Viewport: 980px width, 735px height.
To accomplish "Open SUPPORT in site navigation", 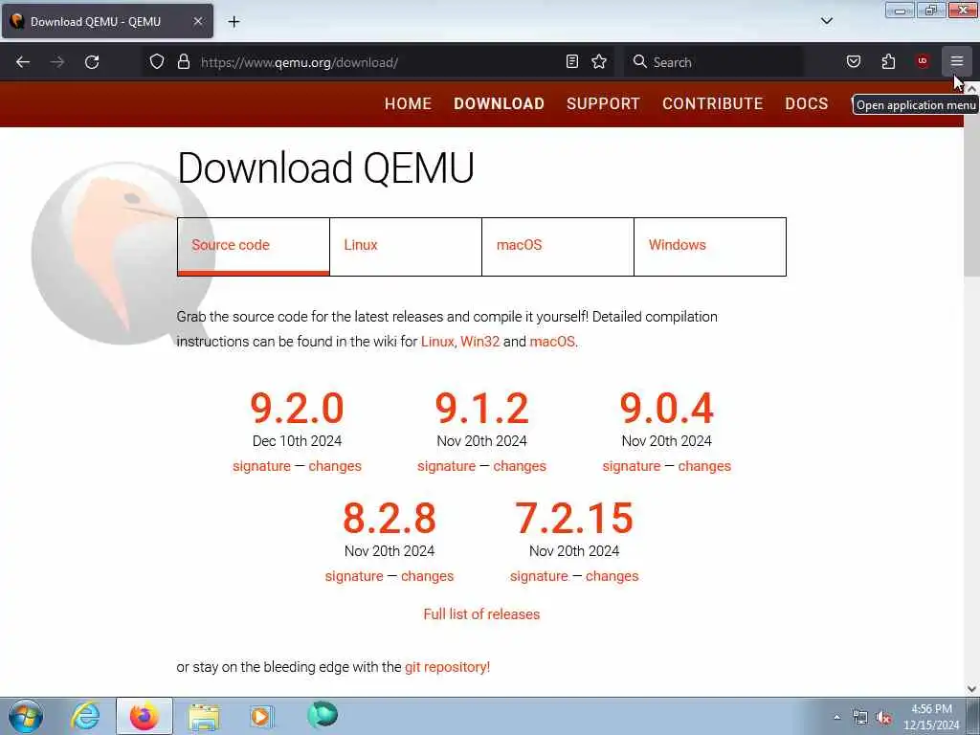I will point(603,103).
